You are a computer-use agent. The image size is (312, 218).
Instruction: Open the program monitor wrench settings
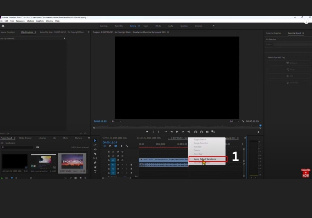point(243,121)
